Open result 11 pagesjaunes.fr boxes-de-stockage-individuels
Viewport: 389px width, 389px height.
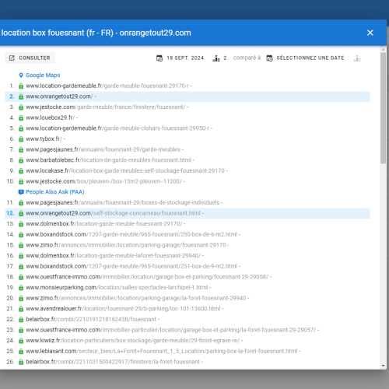point(123,202)
